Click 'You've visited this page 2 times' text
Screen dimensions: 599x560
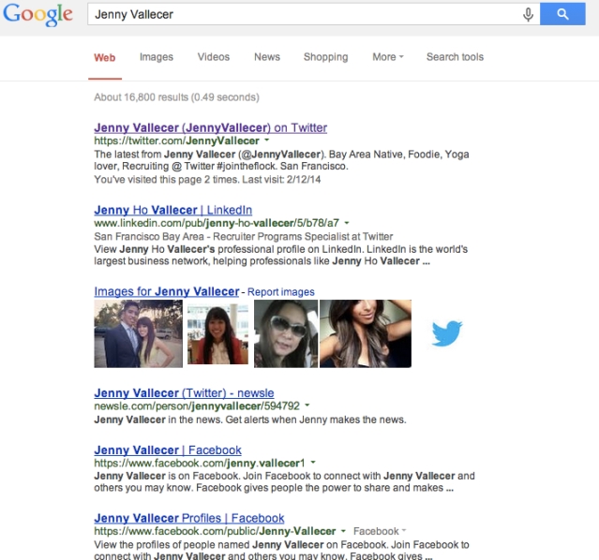[x=167, y=180]
